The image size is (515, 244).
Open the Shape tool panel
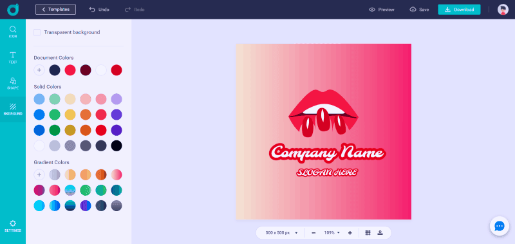[13, 84]
